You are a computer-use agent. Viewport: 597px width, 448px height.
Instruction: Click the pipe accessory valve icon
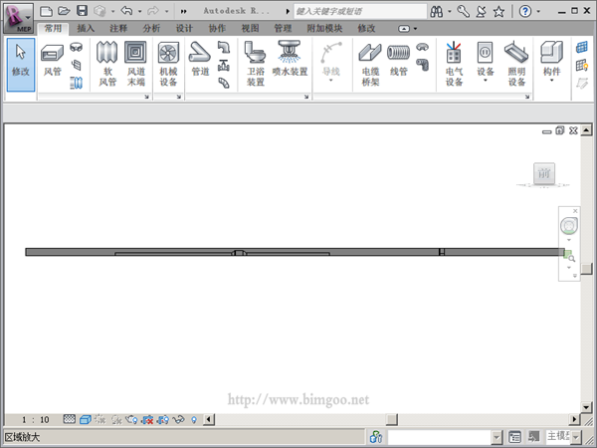[x=224, y=66]
